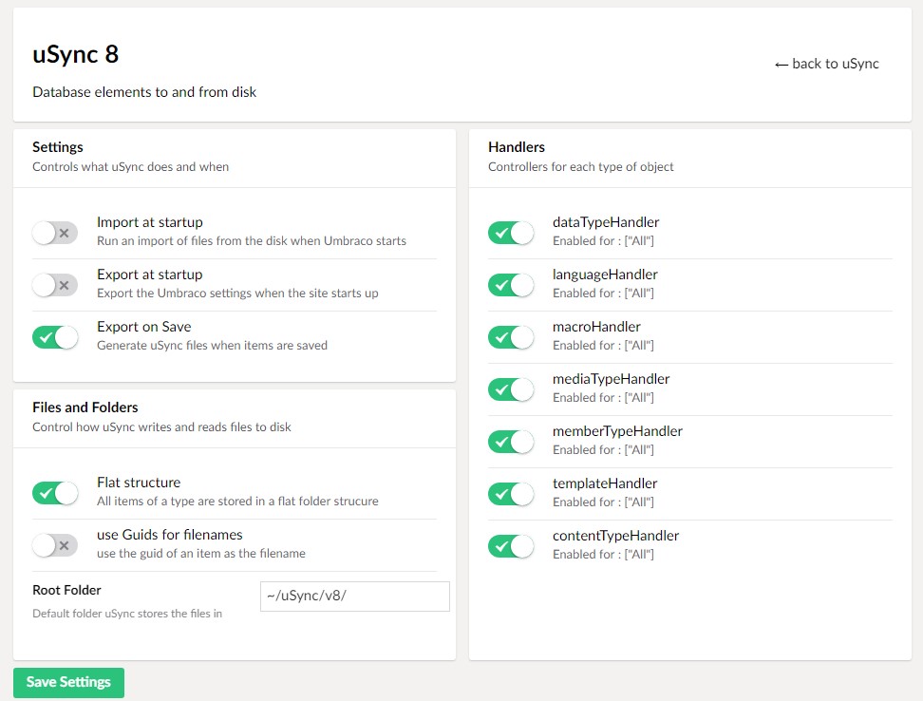Click the Settings section heading

[58, 146]
